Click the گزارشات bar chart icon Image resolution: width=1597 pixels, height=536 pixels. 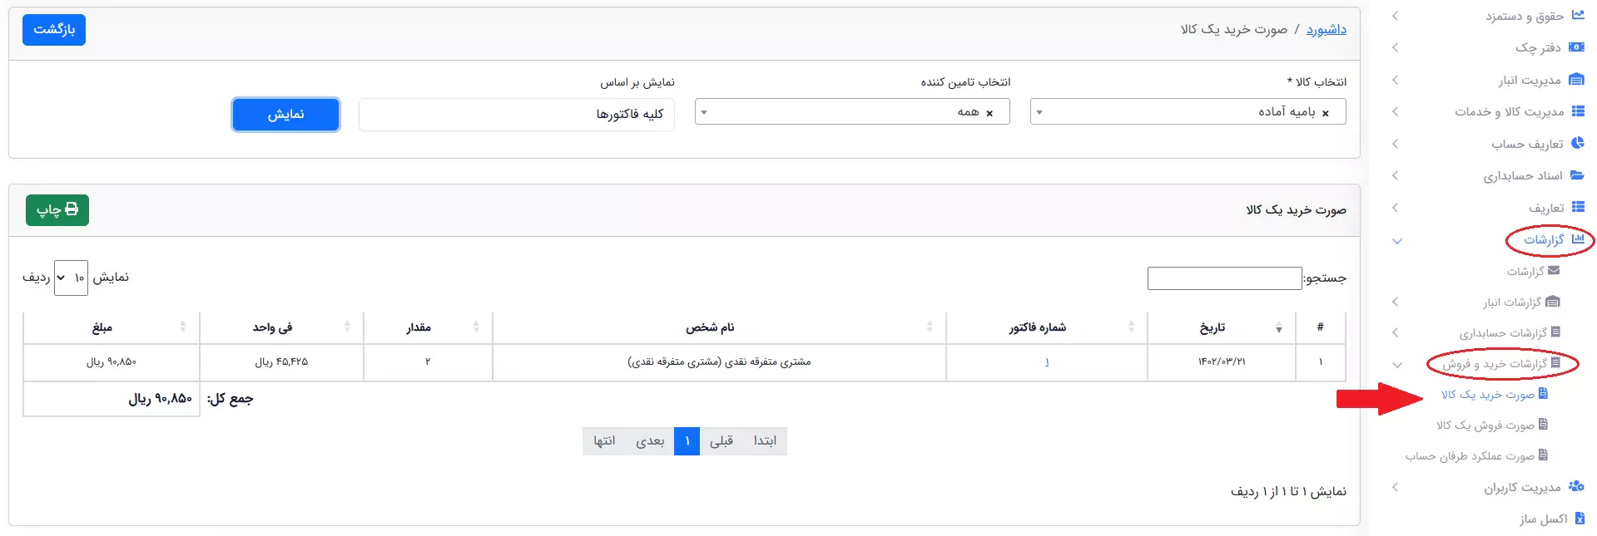1578,238
